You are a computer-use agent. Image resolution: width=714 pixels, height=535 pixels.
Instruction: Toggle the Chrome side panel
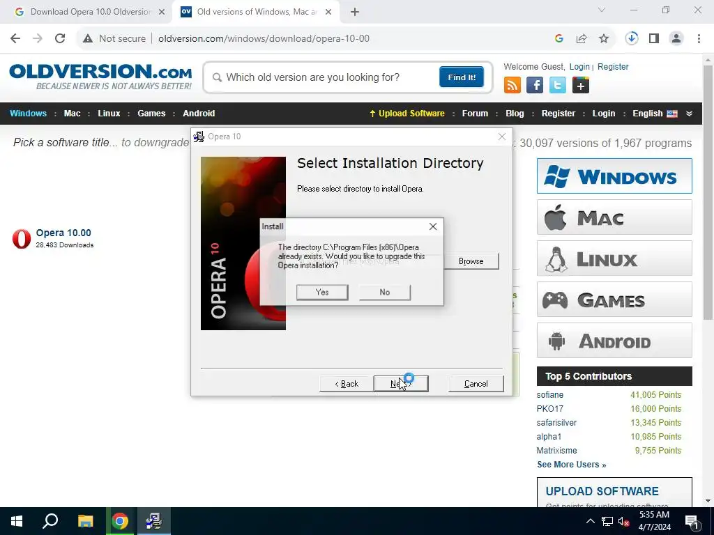[x=654, y=39]
